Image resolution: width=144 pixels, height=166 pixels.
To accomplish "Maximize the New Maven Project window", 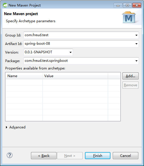I will tap(127, 5).
